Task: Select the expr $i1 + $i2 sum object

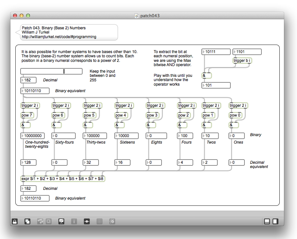Action: (62, 179)
